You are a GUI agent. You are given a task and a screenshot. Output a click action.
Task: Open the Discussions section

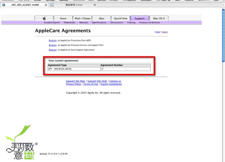[x=117, y=22]
